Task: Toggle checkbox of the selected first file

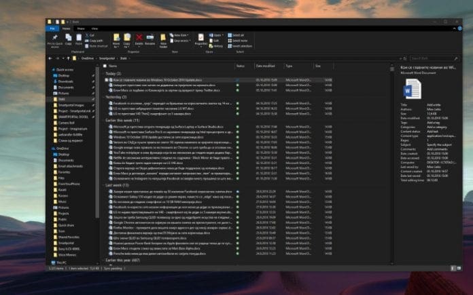Action: click(107, 80)
